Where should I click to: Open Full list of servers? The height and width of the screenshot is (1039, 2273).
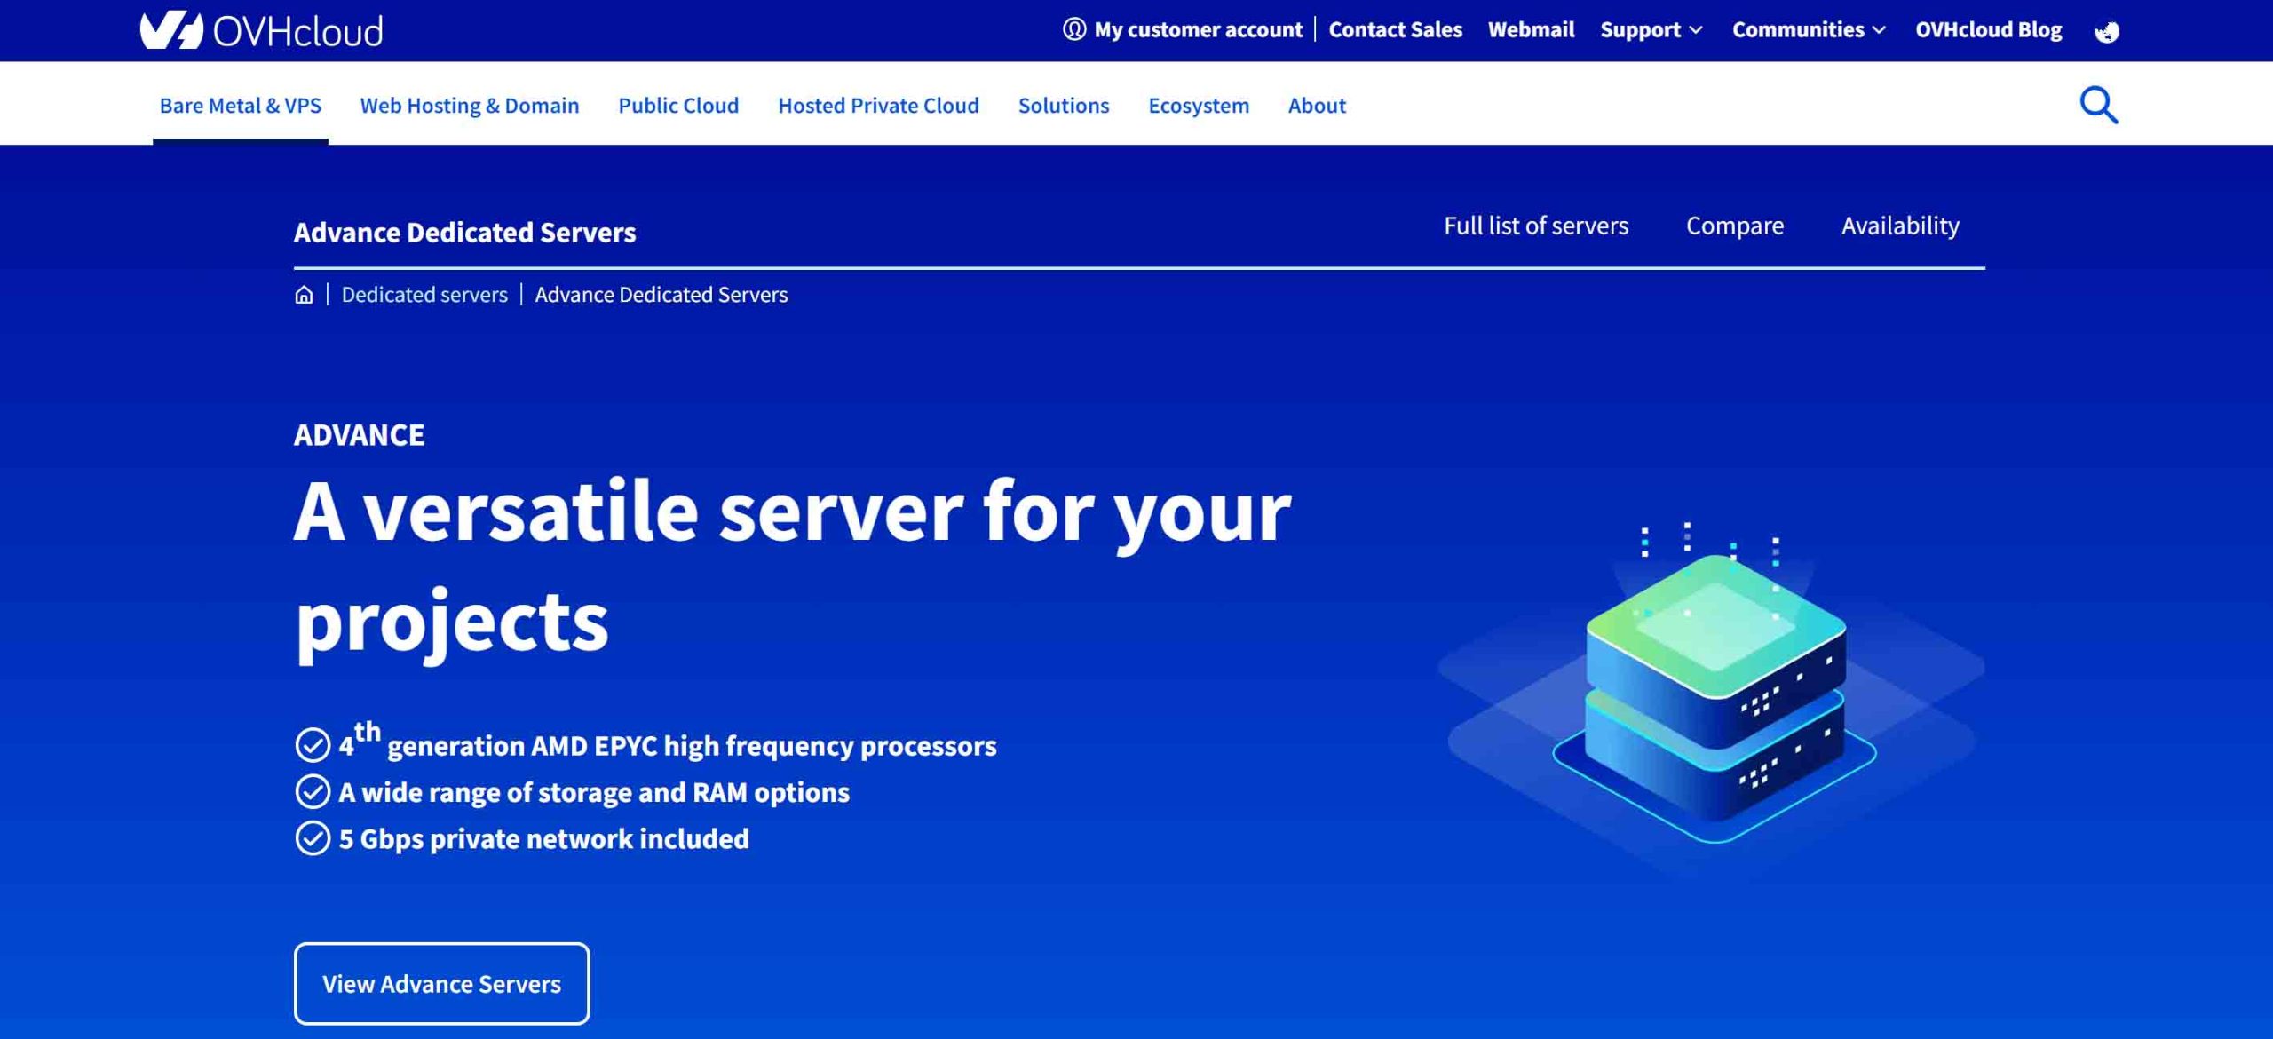[x=1536, y=226]
